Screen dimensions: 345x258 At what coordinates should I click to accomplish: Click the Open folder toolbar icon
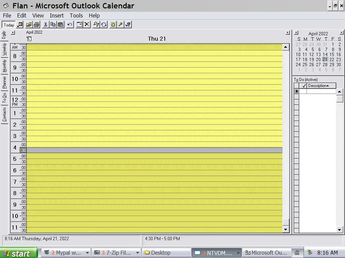29,25
